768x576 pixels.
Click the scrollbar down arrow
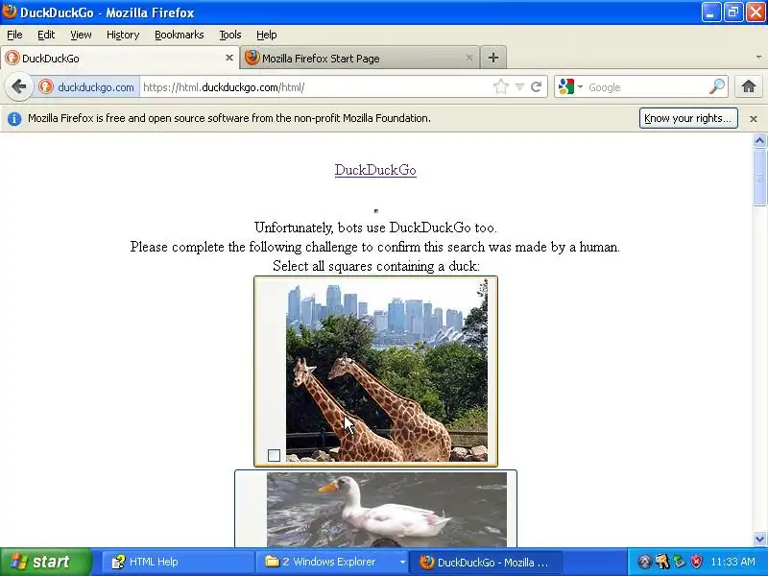click(759, 540)
